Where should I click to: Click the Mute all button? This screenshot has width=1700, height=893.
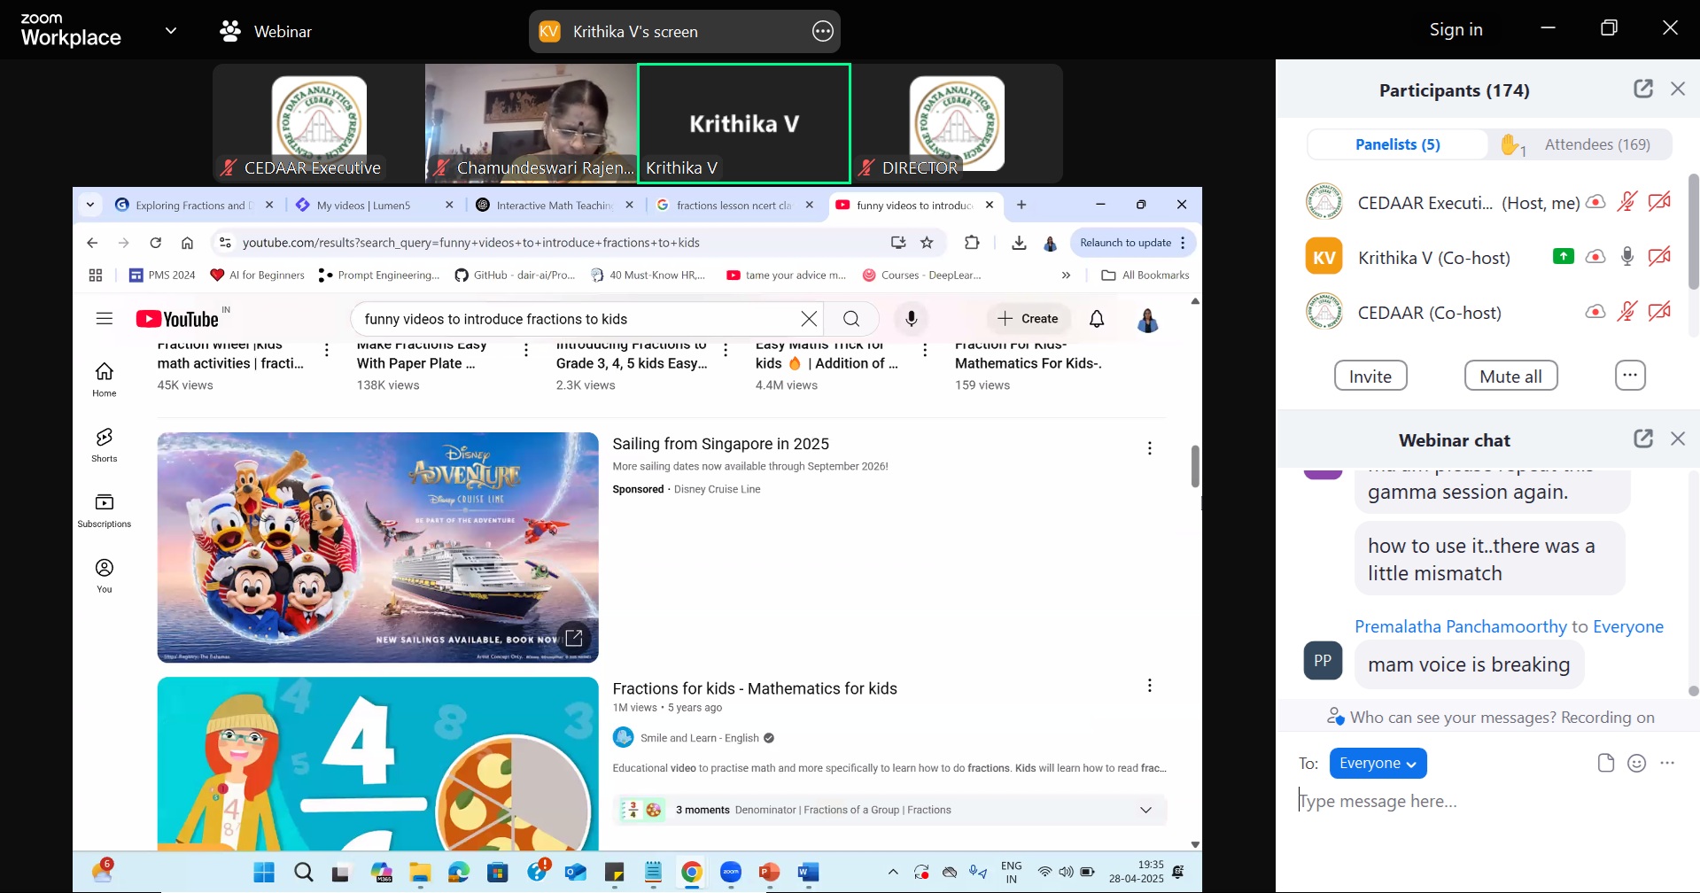[1510, 377]
